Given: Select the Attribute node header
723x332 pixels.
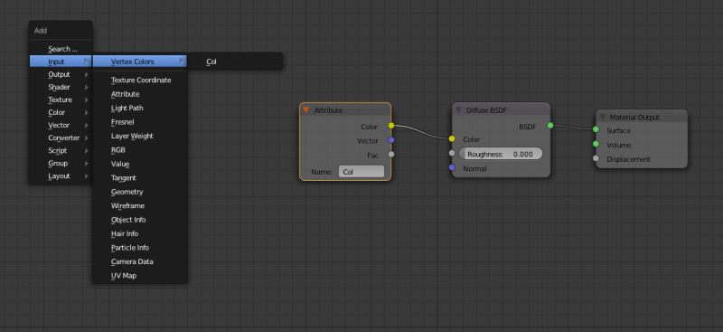Looking at the screenshot, I should [x=345, y=110].
